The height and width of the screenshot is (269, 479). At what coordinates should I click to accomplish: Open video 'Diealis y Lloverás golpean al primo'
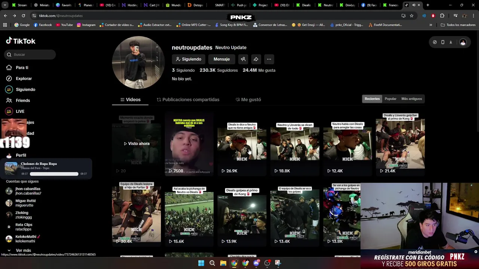[400, 143]
